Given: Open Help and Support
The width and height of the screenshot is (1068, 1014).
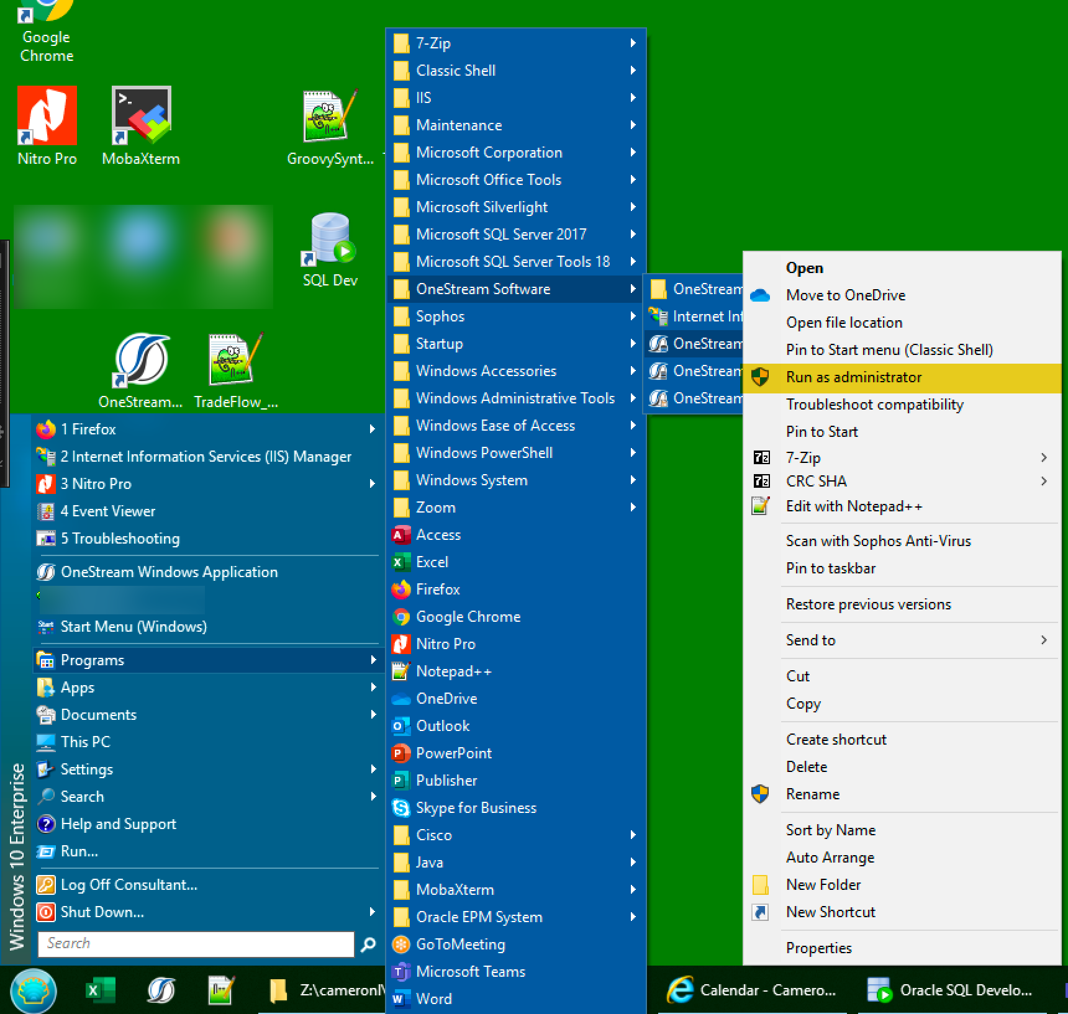Looking at the screenshot, I should (x=207, y=824).
